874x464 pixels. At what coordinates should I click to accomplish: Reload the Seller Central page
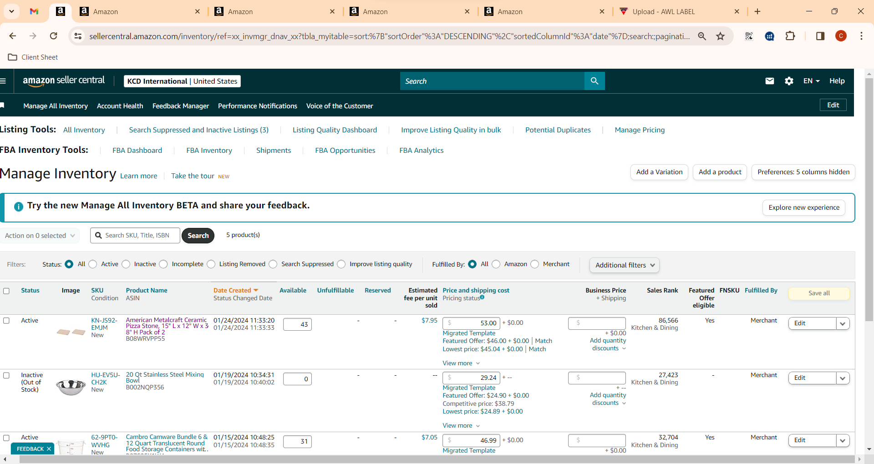click(54, 36)
